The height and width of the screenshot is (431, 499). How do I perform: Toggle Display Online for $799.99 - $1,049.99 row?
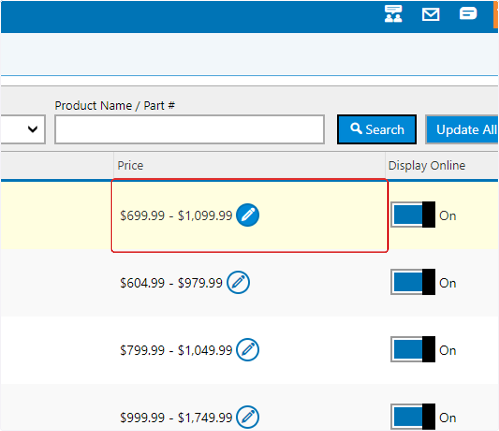point(413,350)
